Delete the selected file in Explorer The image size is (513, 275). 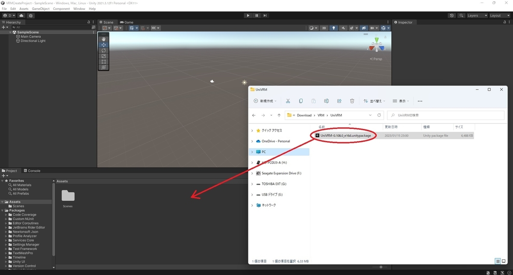click(352, 101)
